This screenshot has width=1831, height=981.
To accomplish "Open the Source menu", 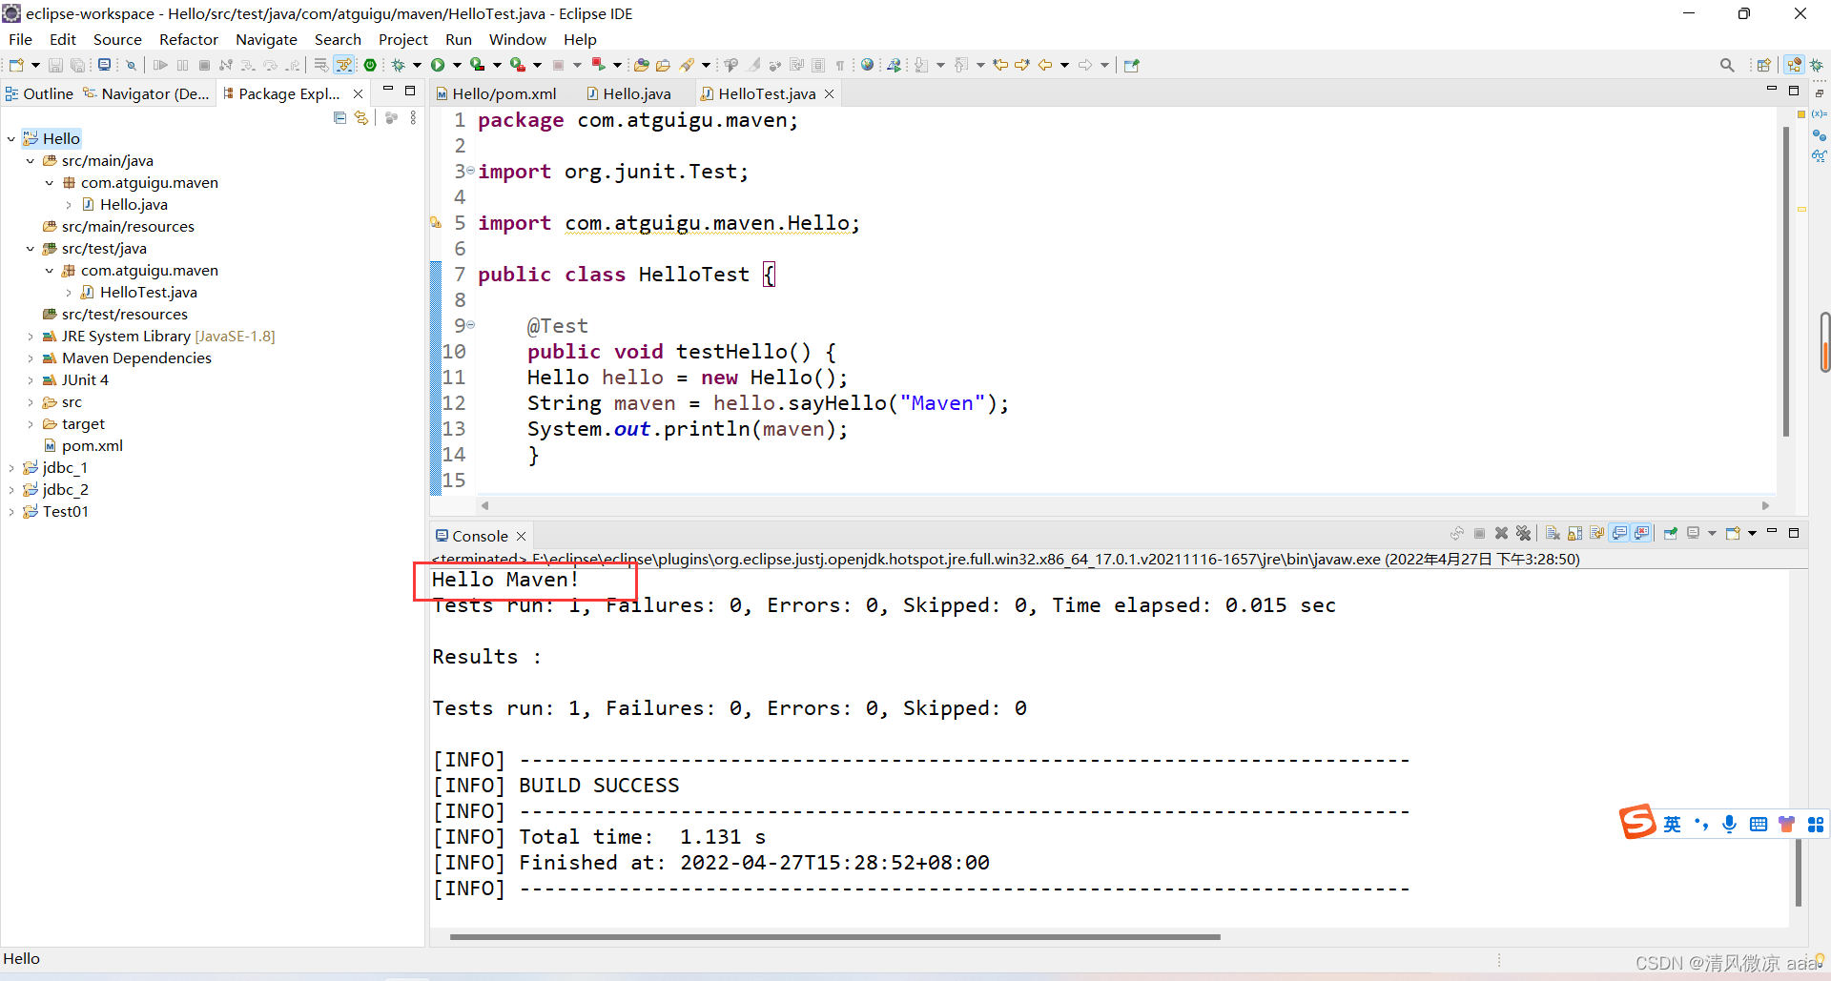I will [117, 39].
